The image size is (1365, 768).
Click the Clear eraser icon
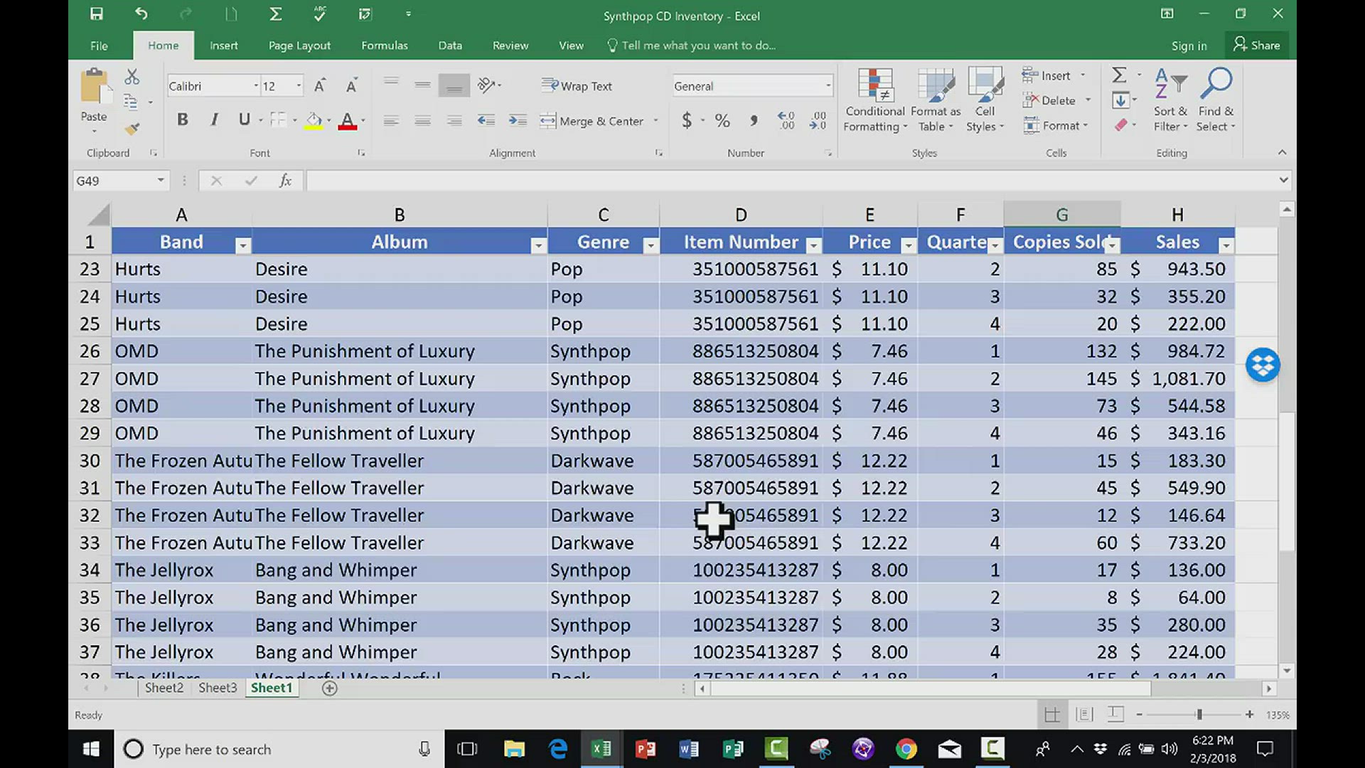[x=1120, y=125]
